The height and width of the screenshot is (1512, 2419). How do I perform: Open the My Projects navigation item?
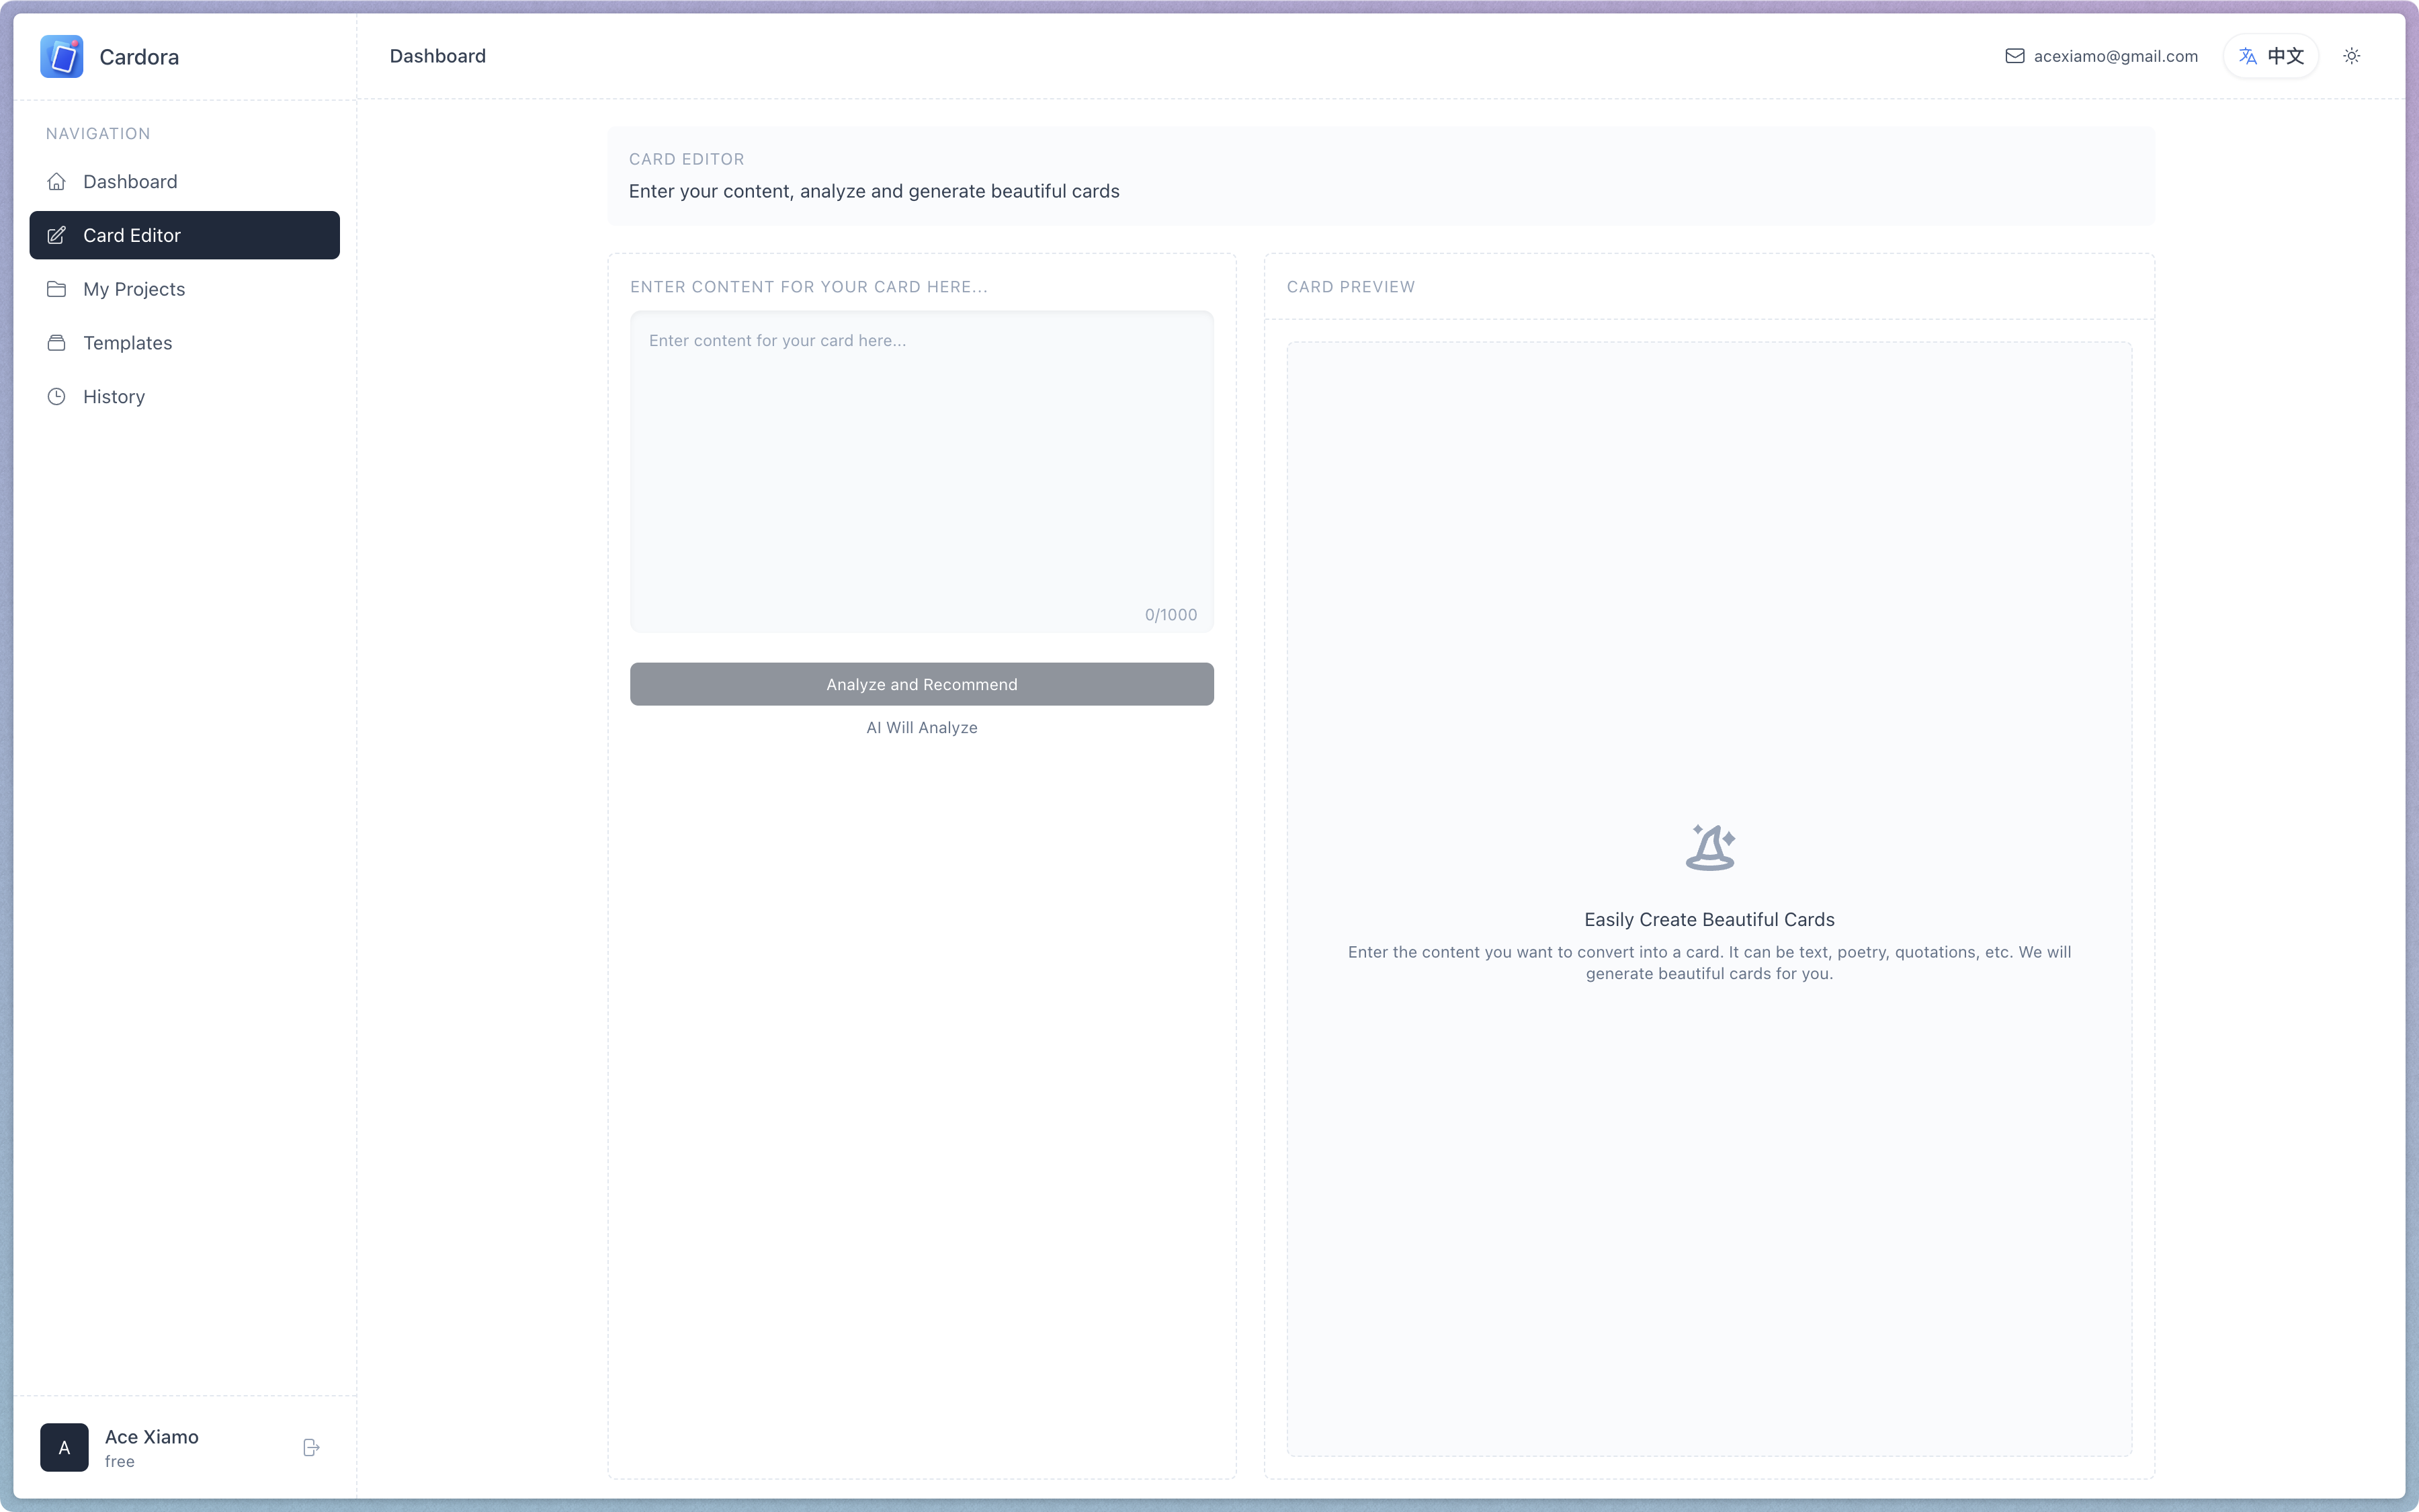134,289
